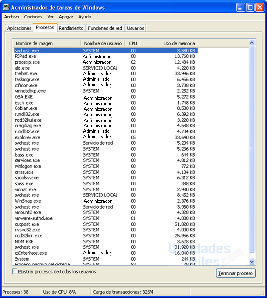Open the Archivo menu
This screenshot has height=298, width=267.
point(12,17)
